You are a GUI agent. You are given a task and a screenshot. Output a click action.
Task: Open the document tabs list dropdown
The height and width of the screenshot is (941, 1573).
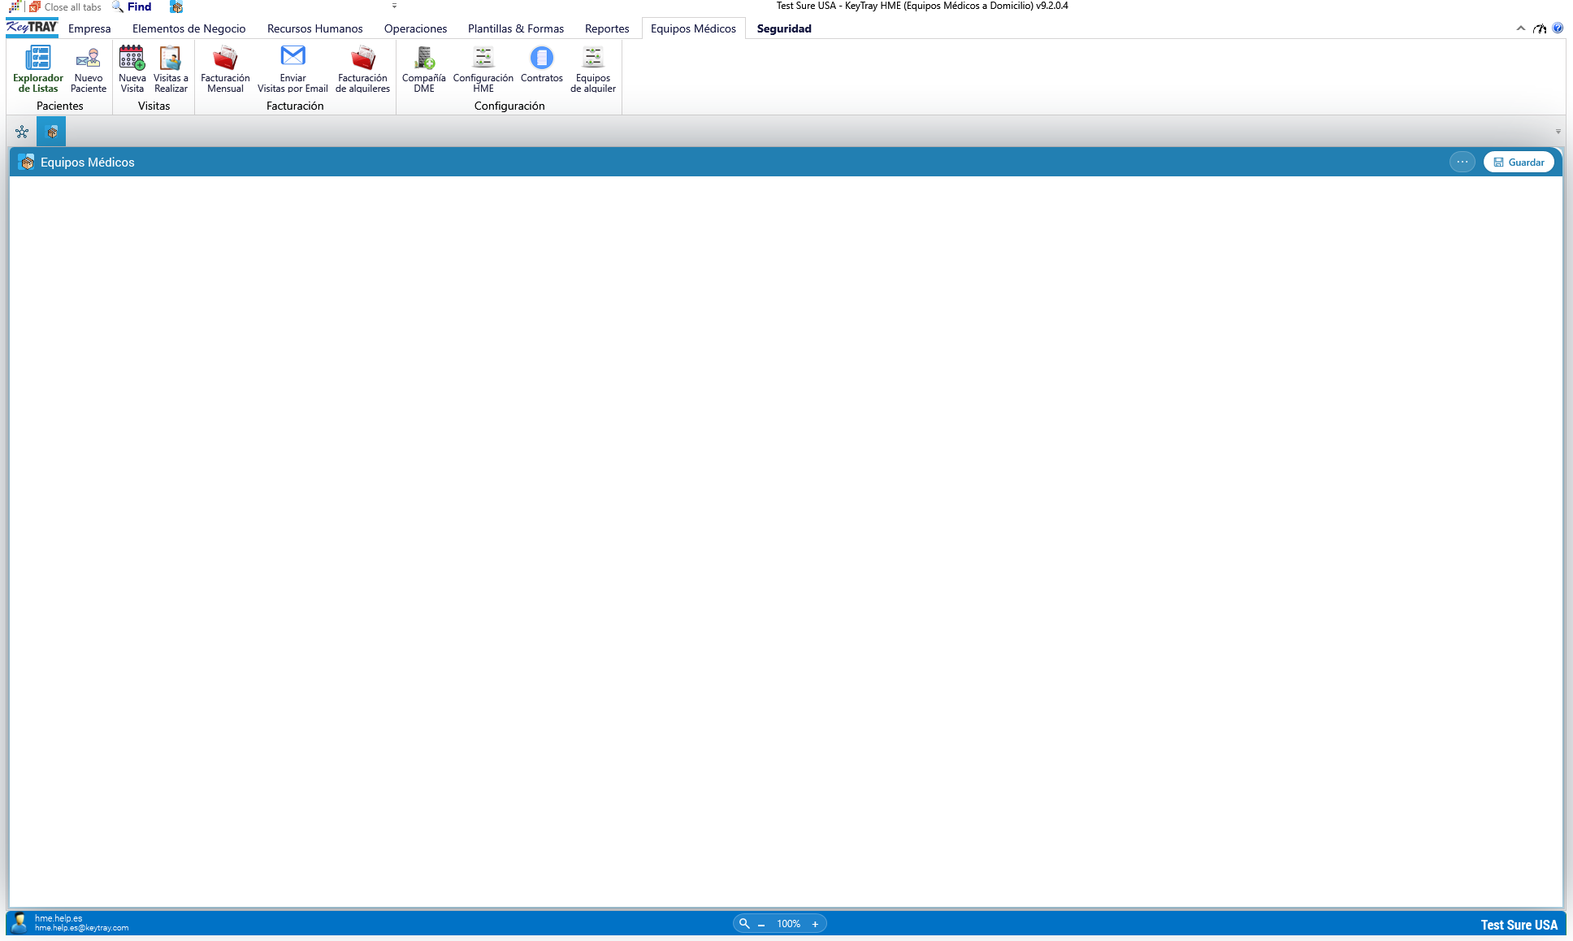click(1558, 132)
